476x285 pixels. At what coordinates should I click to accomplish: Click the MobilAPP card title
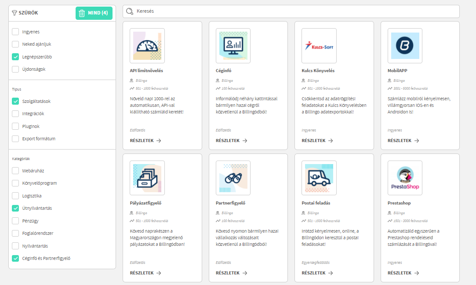397,70
